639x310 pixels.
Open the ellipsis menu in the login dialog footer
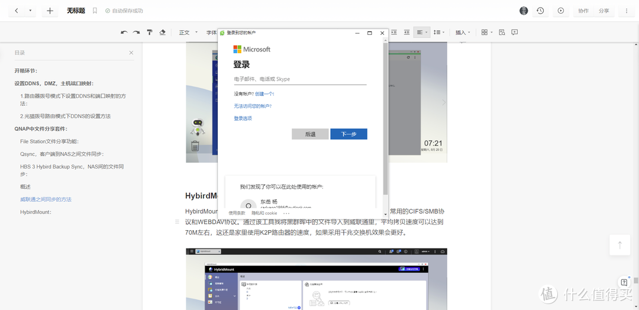point(286,213)
